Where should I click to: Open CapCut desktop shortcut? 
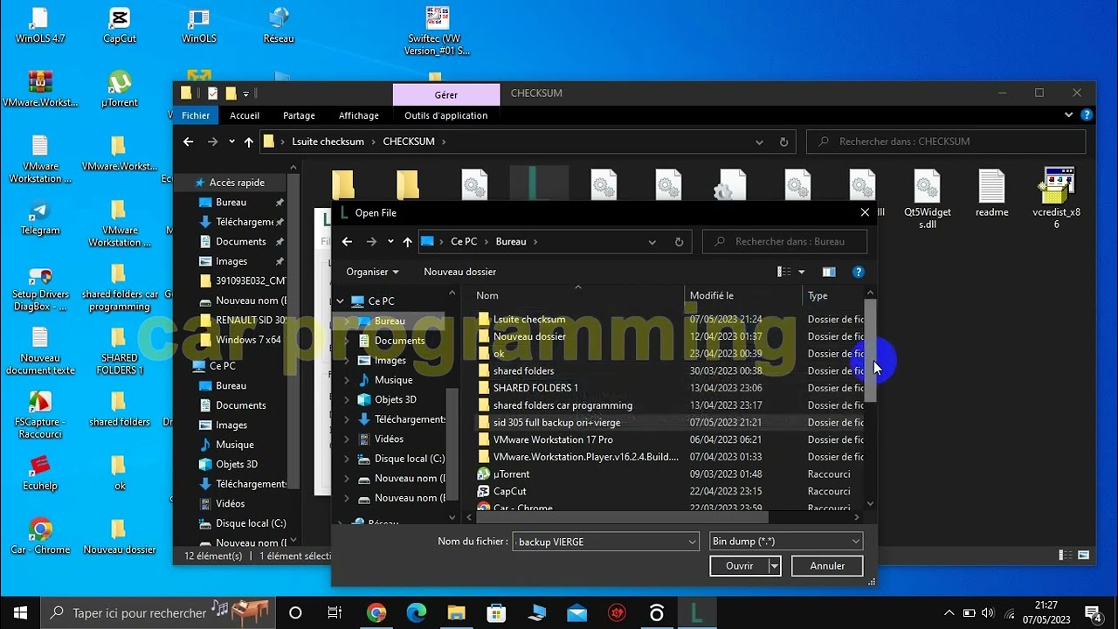(x=120, y=26)
